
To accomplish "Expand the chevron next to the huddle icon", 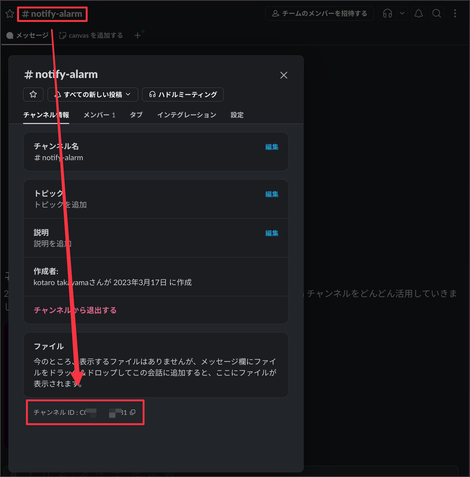I will pyautogui.click(x=402, y=14).
